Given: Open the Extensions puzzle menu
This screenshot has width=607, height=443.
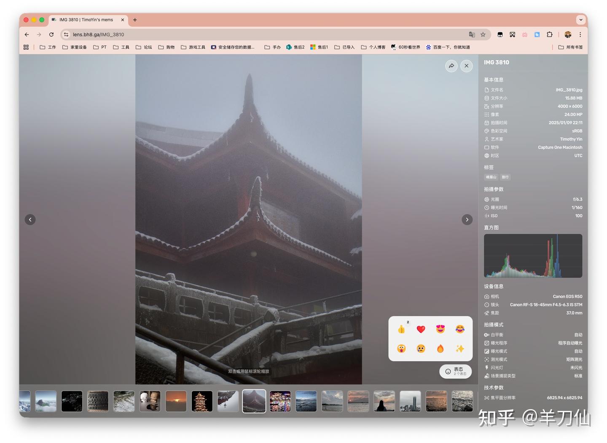Looking at the screenshot, I should tap(550, 35).
